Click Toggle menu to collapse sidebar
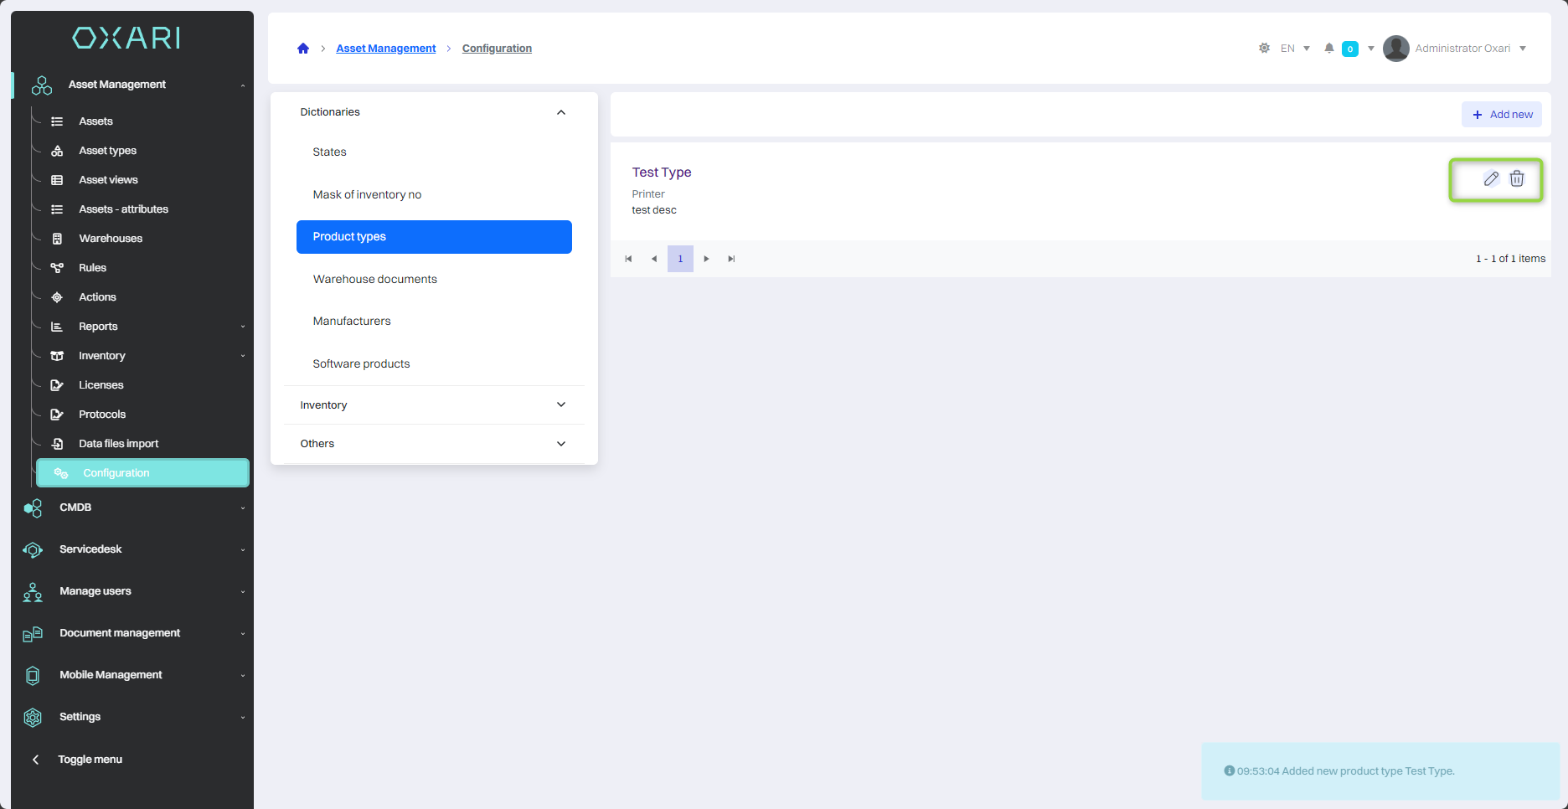 (x=90, y=760)
